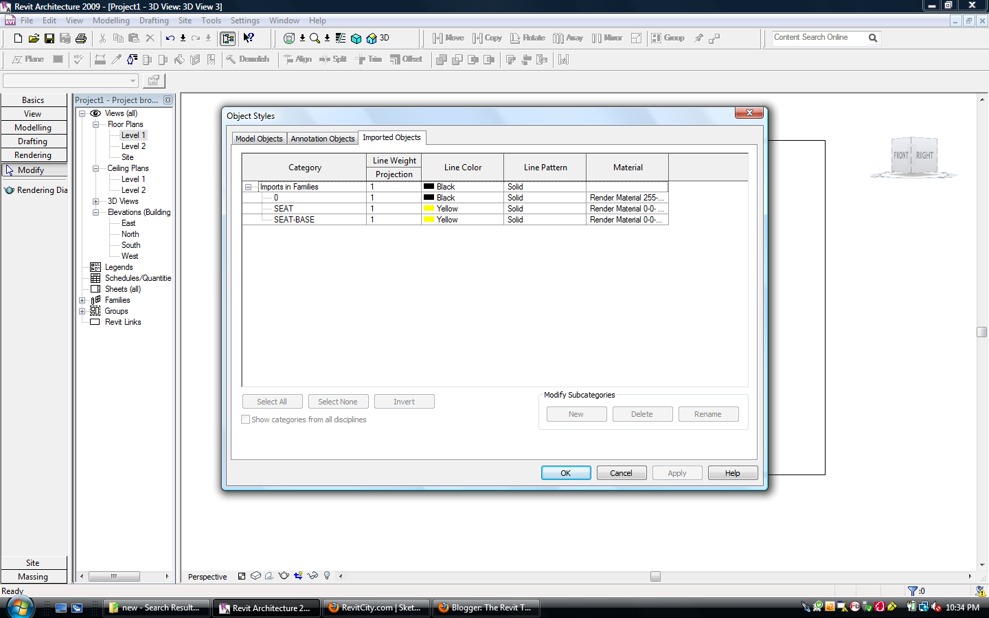Click the What's This help cursor icon
989x618 pixels.
coord(249,38)
